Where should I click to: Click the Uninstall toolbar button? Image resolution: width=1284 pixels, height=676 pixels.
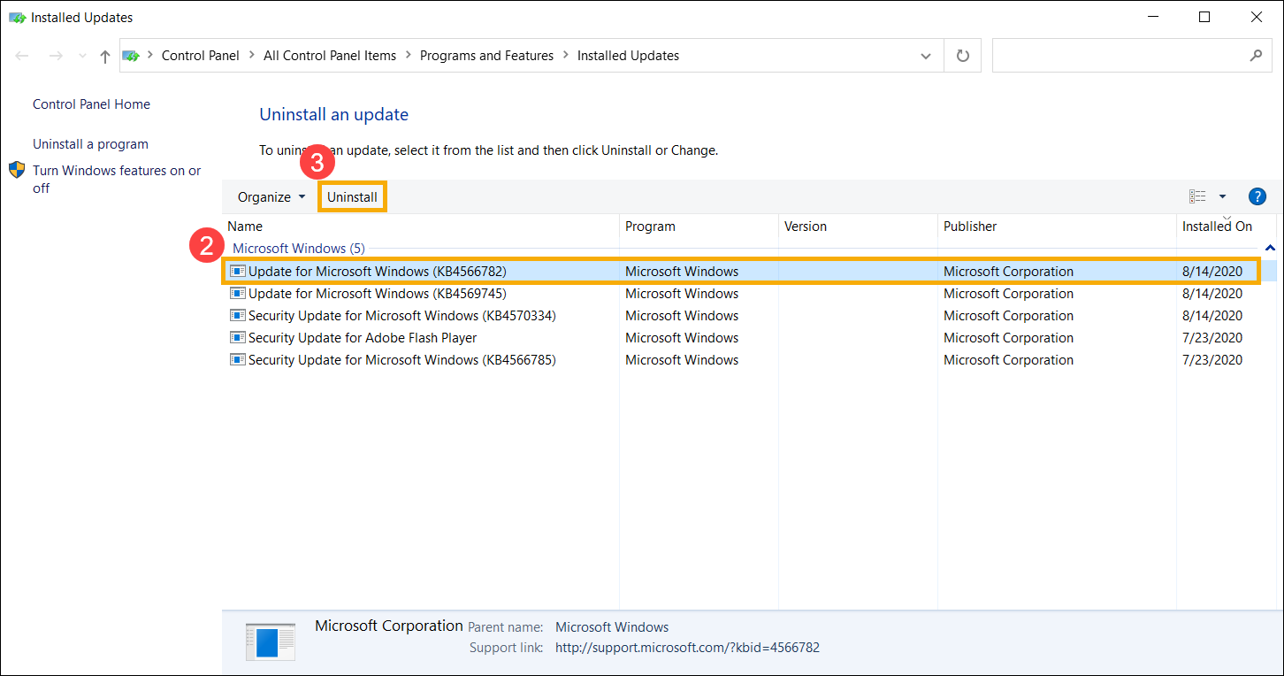pyautogui.click(x=352, y=197)
